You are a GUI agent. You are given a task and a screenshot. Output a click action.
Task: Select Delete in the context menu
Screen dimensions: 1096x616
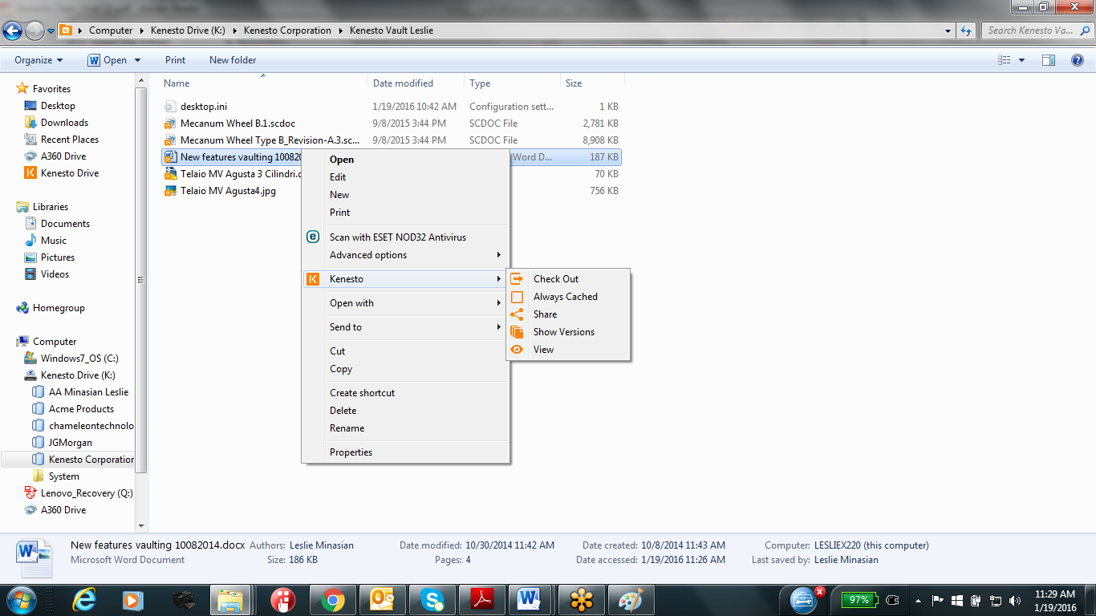pyautogui.click(x=343, y=411)
